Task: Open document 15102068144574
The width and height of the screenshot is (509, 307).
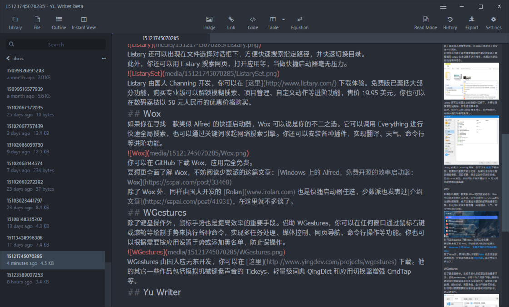Action: [52, 167]
